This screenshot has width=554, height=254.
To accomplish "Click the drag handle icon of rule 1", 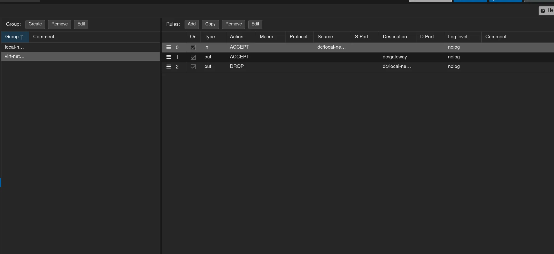I will pyautogui.click(x=169, y=57).
